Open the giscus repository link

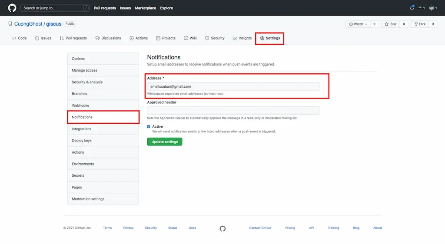53,24
